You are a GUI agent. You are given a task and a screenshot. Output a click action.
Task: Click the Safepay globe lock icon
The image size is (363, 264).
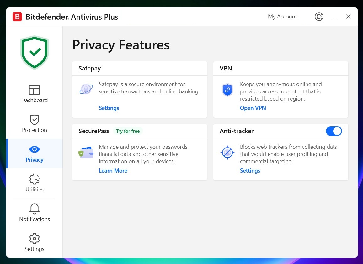pos(86,89)
